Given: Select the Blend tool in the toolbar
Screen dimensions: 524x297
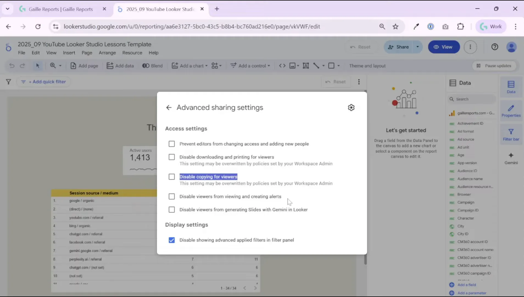Looking at the screenshot, I should [152, 66].
